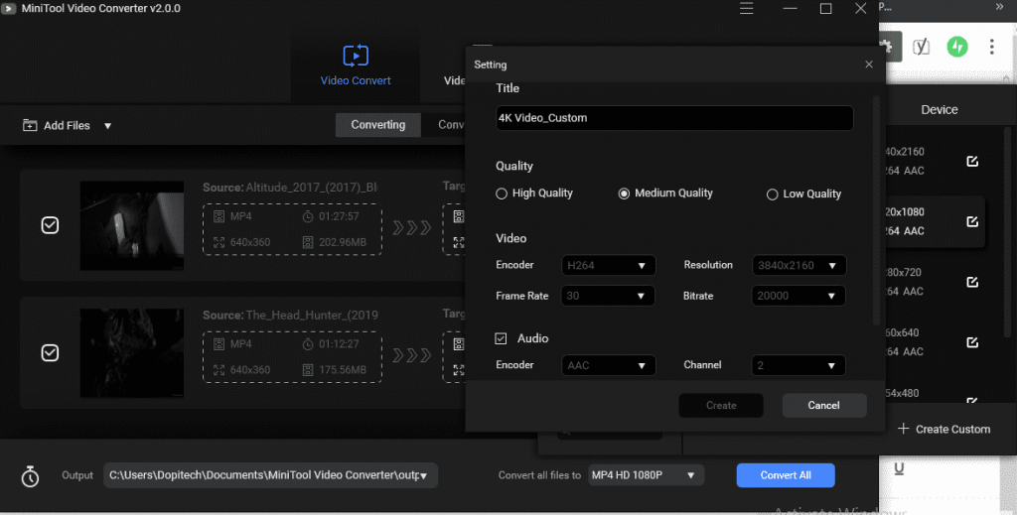
Task: Open the output path dropdown
Action: [423, 476]
